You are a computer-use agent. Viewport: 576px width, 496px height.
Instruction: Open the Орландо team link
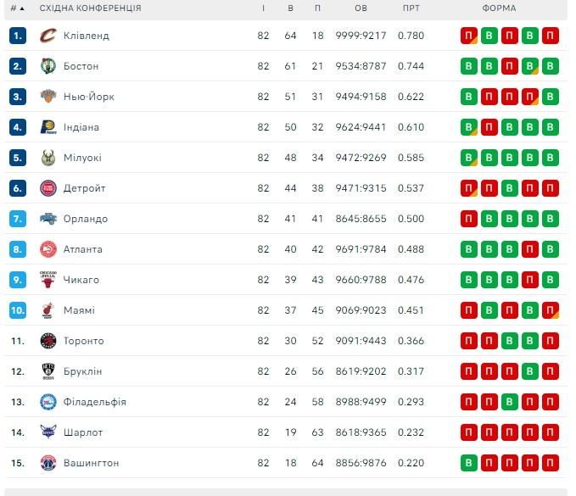coord(86,219)
